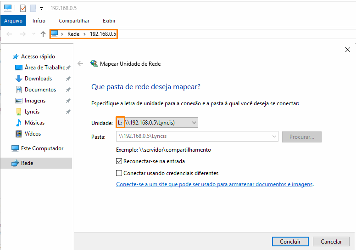The width and height of the screenshot is (356, 250).
Task: Click the Downloads folder icon in the sidebar
Action: tap(19, 79)
